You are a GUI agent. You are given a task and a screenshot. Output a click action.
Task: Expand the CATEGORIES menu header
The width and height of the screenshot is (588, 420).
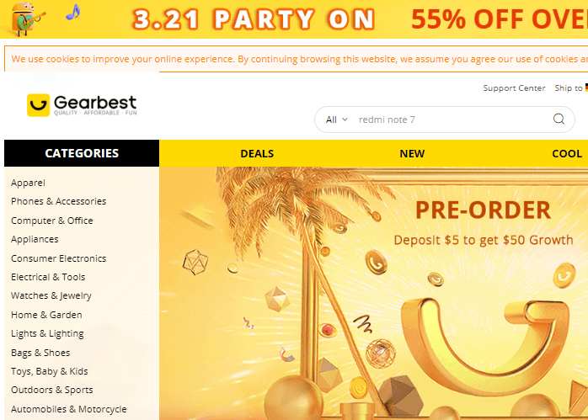(82, 153)
